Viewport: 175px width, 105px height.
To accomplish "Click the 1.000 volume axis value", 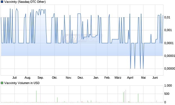I will pos(168,86).
